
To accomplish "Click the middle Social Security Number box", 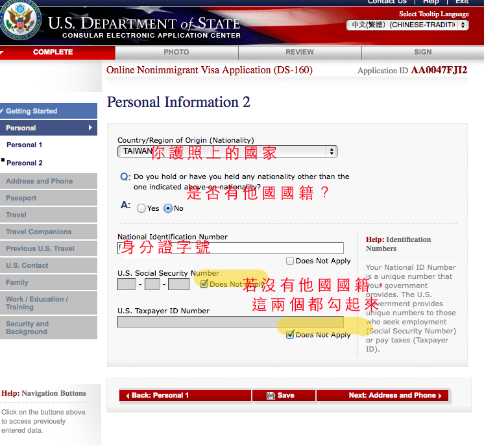I will [x=152, y=284].
